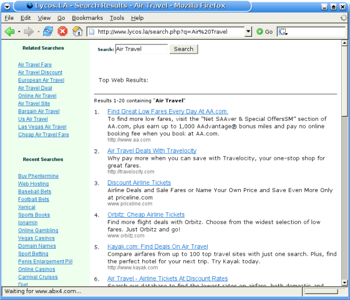Open Air Travel - Airline Tickets At Discount Rates
The height and width of the screenshot is (300, 350).
click(x=167, y=278)
